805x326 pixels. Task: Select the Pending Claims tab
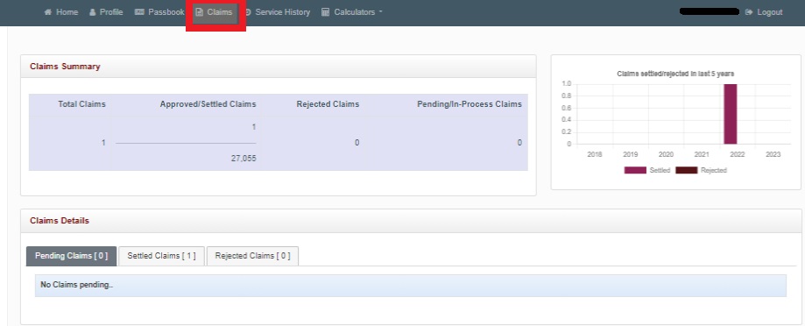pos(71,256)
